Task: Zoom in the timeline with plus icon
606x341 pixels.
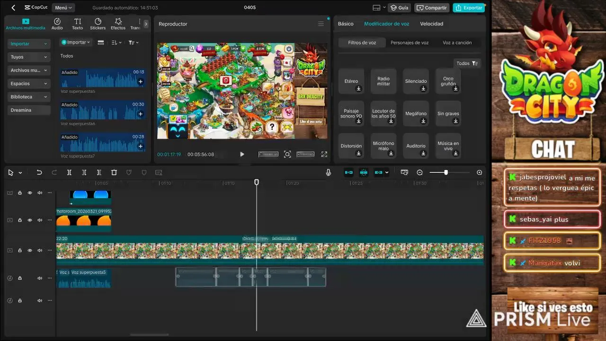Action: point(480,172)
